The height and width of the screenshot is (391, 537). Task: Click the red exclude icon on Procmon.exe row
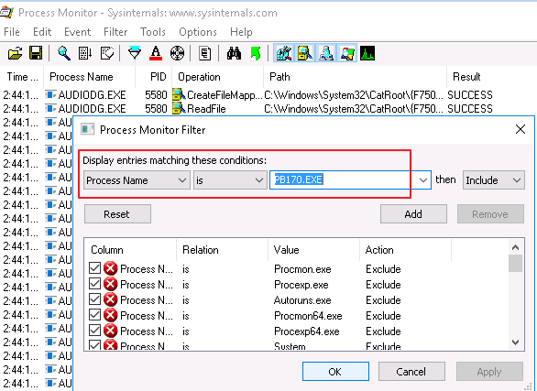[x=110, y=268]
